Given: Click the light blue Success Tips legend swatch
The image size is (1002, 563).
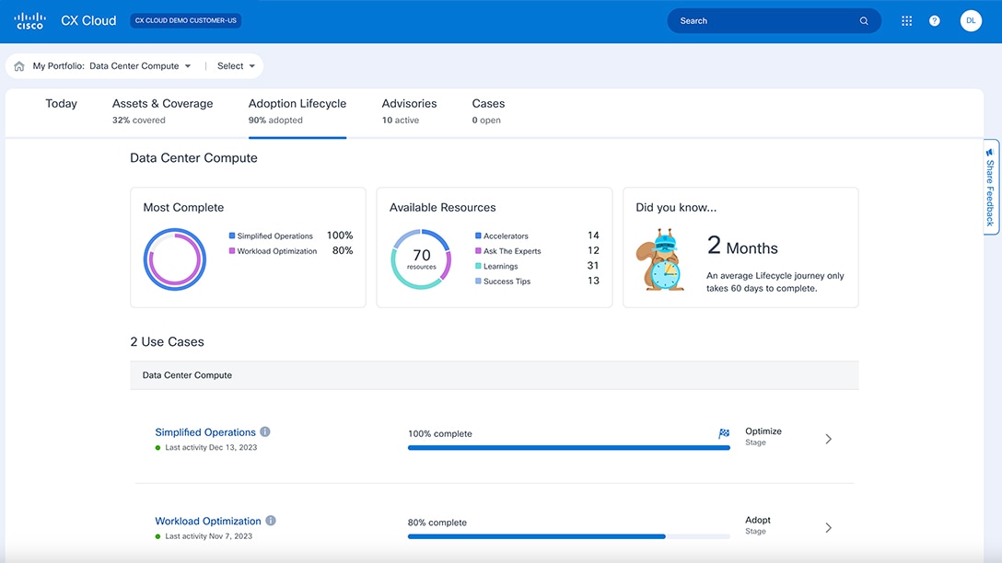Looking at the screenshot, I should coord(478,281).
